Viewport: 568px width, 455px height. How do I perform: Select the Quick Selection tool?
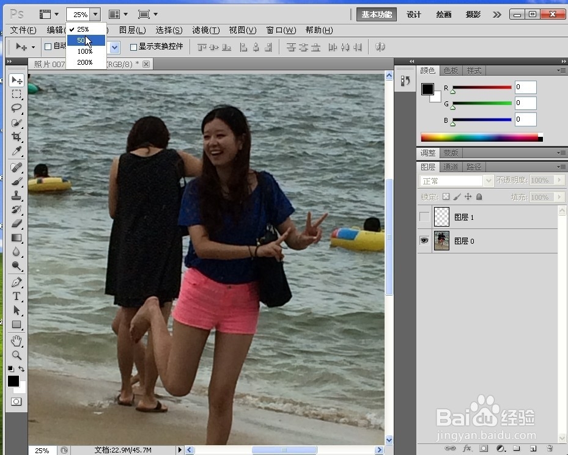click(17, 123)
